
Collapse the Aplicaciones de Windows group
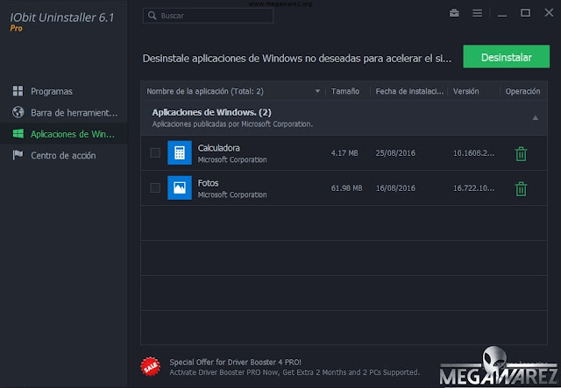tap(536, 117)
